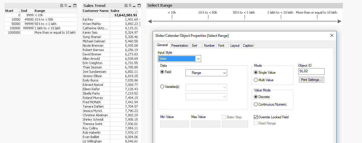Viewport: 362px width, 143px height.
Task: Set Value Mode to Discrete
Action: point(256,97)
